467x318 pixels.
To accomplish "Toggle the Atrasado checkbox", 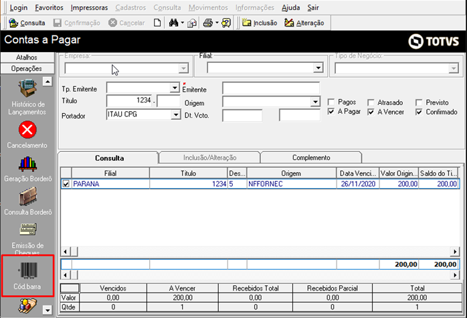I will (x=371, y=102).
